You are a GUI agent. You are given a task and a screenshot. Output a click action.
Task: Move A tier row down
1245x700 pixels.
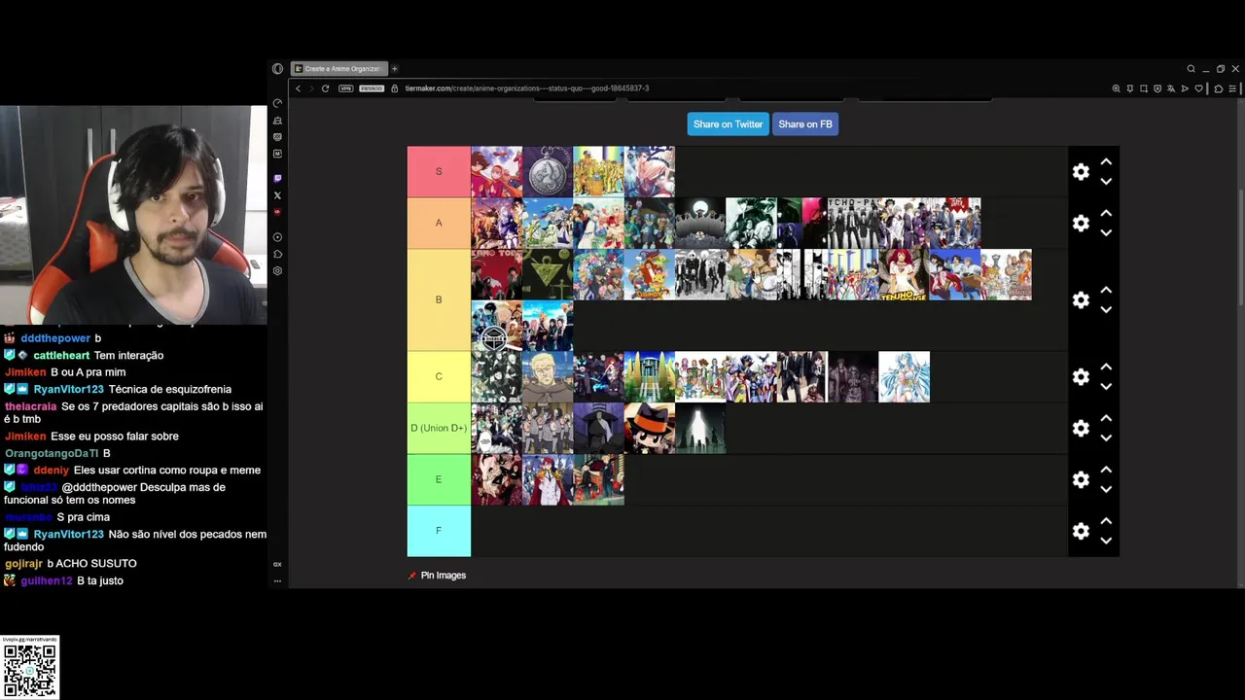(x=1106, y=233)
